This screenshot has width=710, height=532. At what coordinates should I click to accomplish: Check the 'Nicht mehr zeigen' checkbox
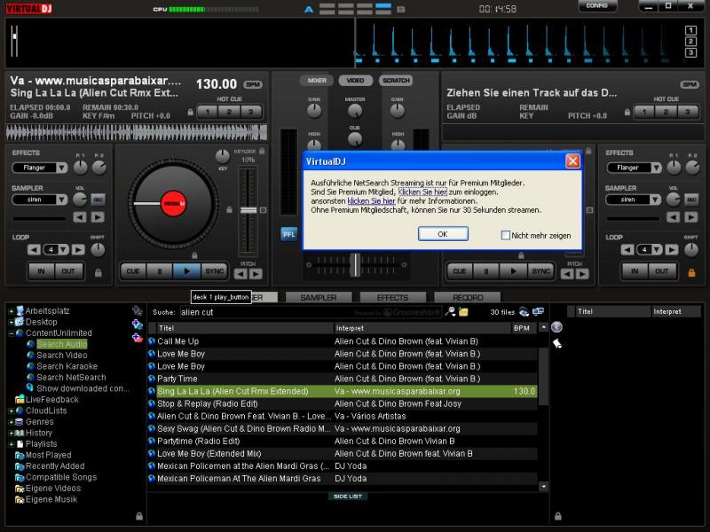tap(506, 235)
